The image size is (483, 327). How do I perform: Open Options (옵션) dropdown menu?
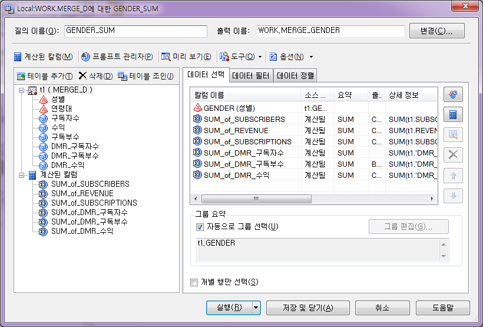click(292, 57)
